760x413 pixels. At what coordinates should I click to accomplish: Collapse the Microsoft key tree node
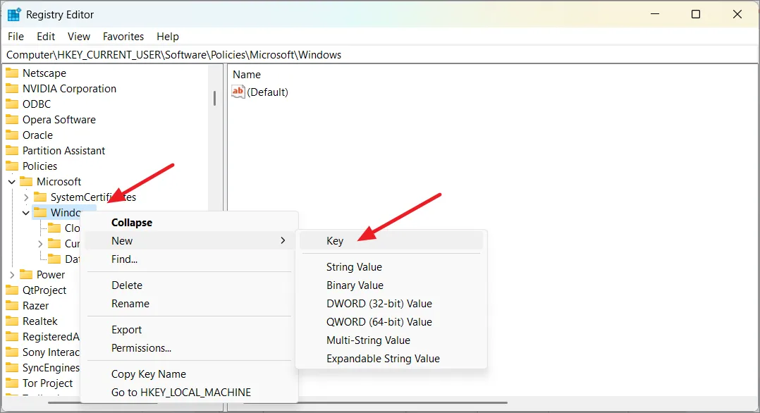[x=12, y=182]
